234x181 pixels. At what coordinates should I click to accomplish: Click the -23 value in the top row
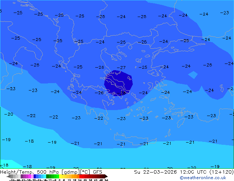(x=224, y=13)
